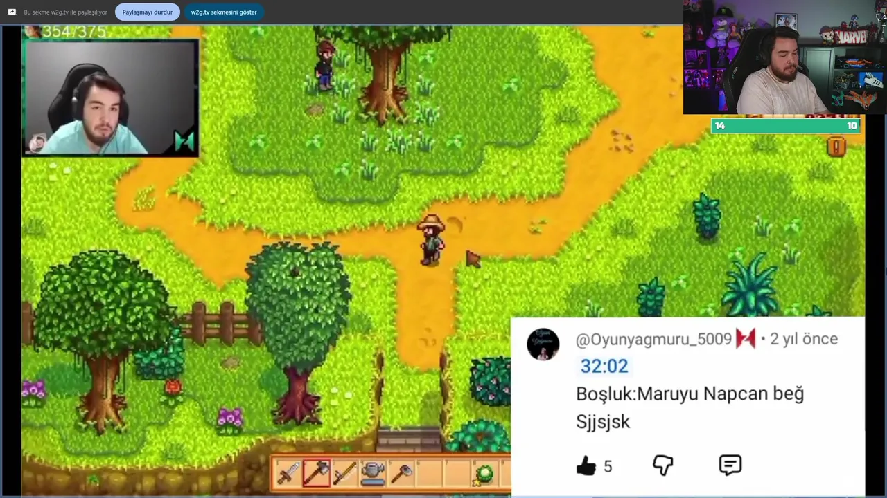Click the streamer webcam in the top-right corner

784,57
